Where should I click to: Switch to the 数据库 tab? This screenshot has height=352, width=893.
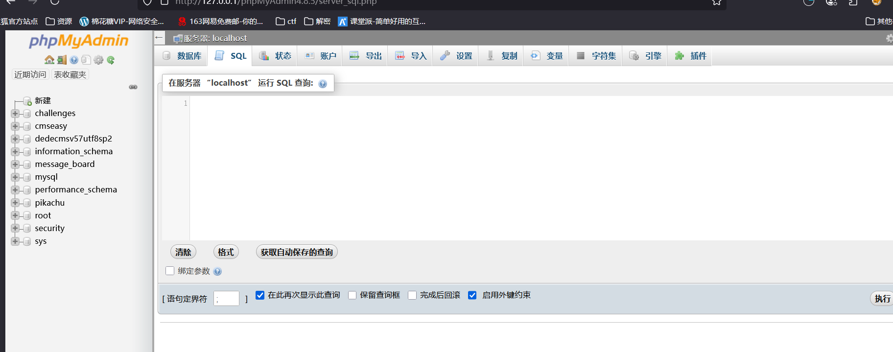(182, 56)
